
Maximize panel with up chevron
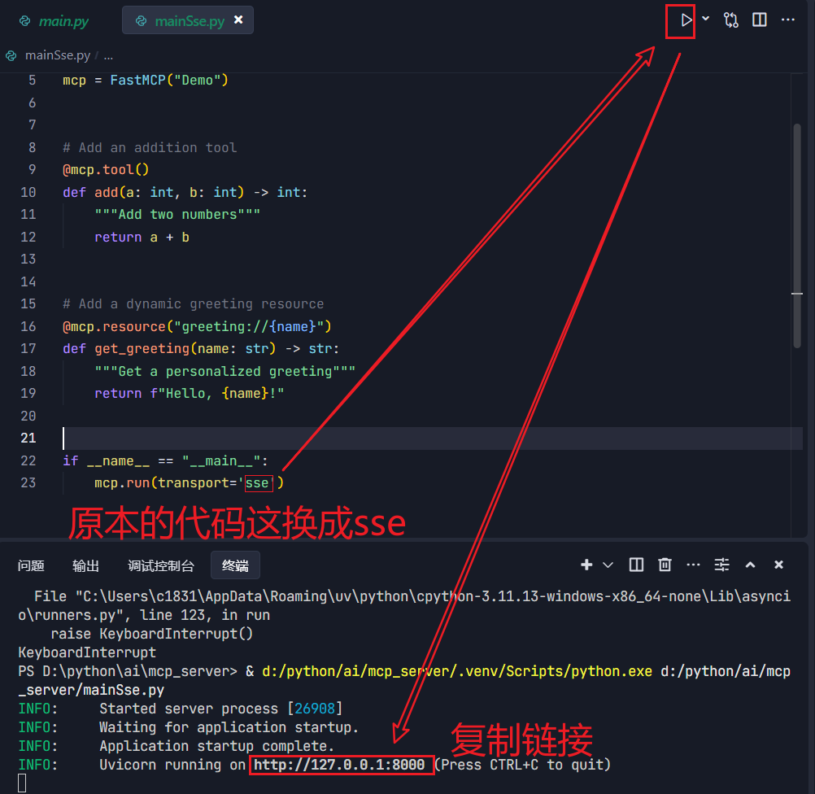point(750,565)
